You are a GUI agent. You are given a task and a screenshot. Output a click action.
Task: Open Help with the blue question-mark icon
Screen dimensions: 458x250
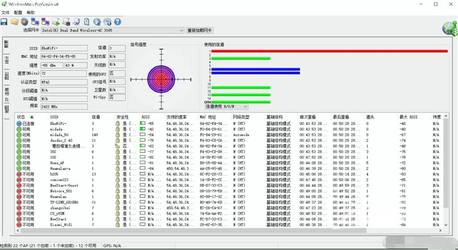pos(117,22)
